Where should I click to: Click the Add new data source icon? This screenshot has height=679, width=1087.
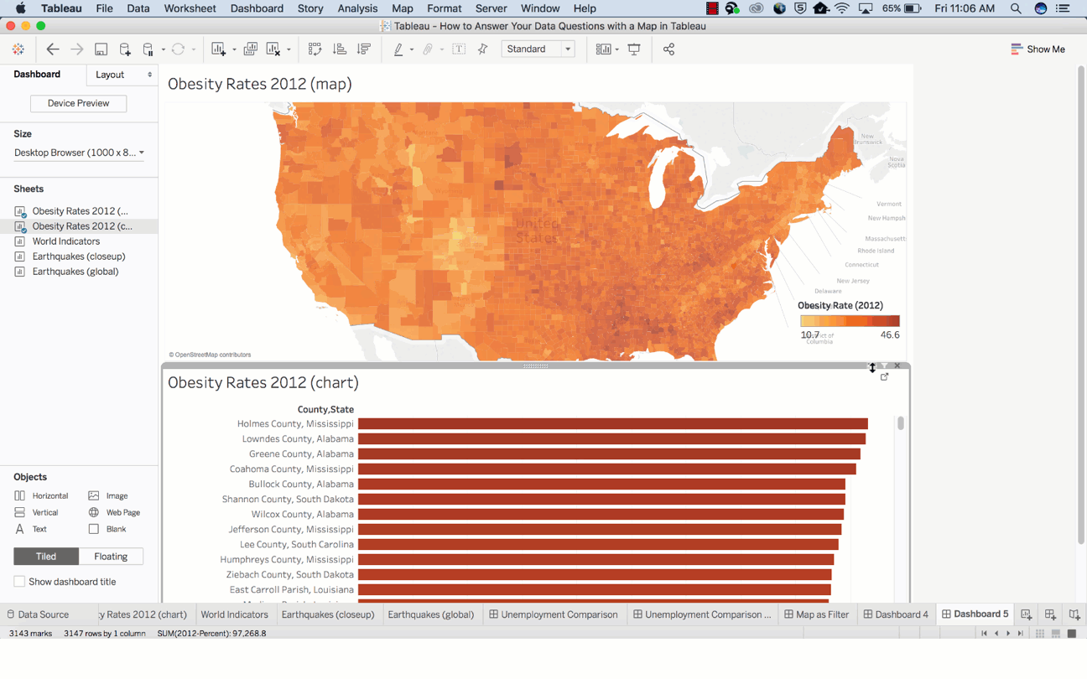point(125,49)
